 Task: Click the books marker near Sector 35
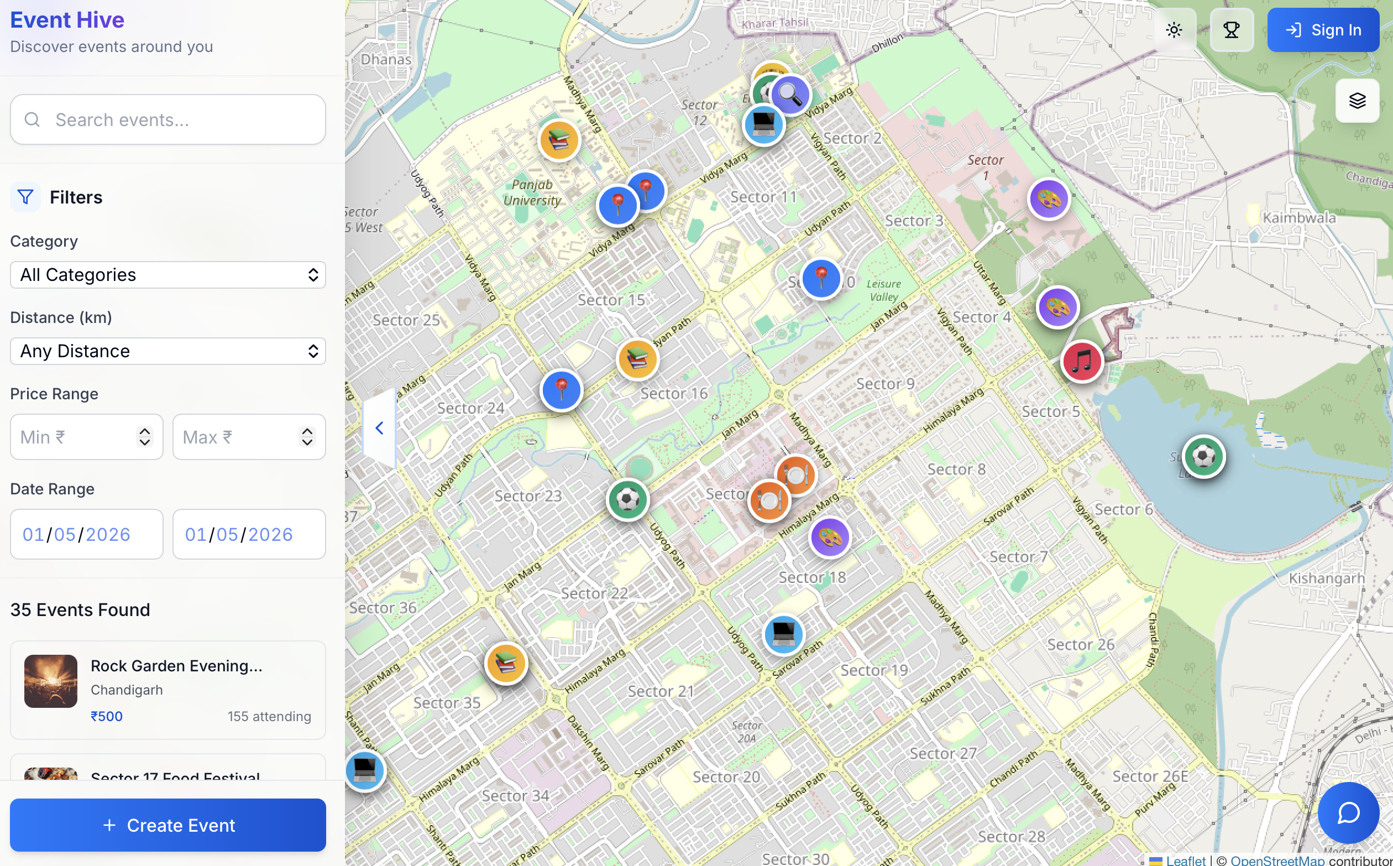(x=506, y=663)
